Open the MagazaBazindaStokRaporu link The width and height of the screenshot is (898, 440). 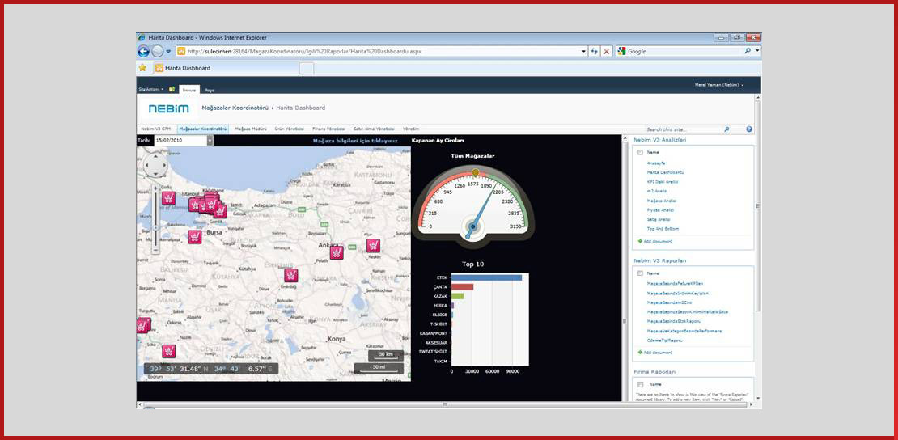coord(676,321)
